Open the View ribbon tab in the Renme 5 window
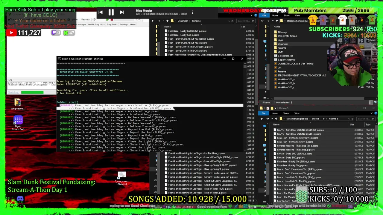The image size is (383, 215). [297, 113]
